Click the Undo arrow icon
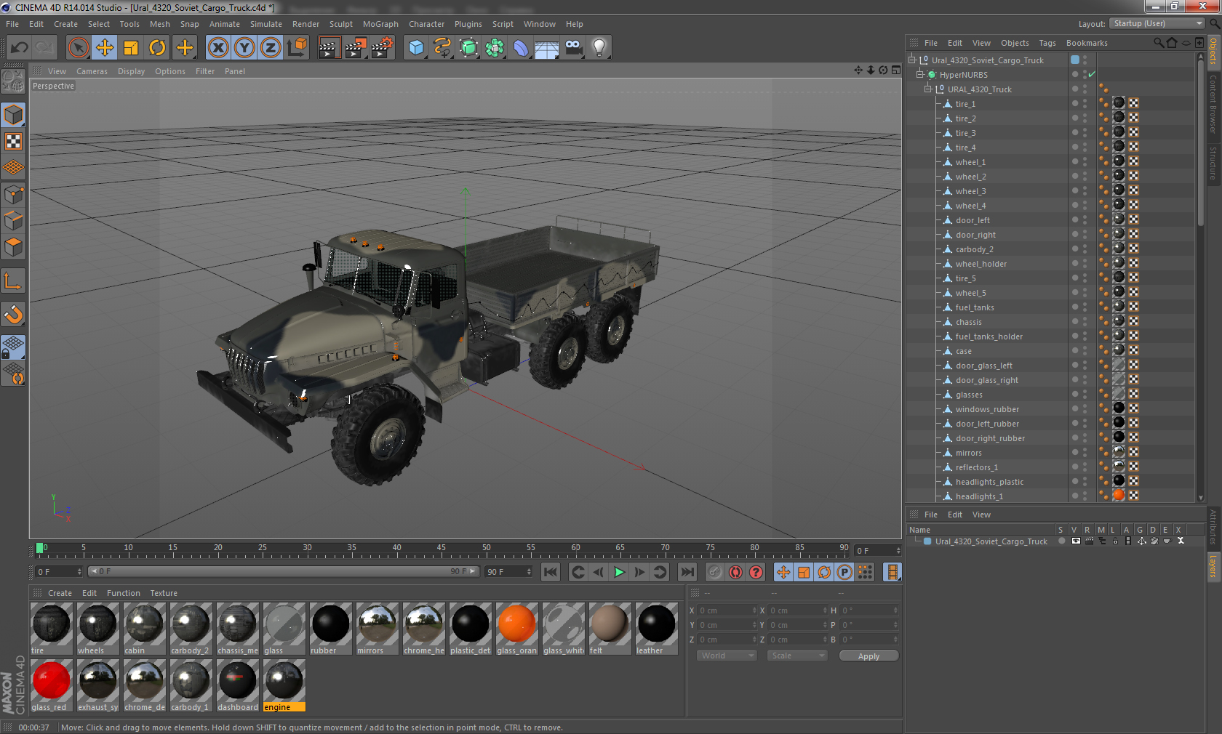Screen dimensions: 1222x734 (19, 48)
